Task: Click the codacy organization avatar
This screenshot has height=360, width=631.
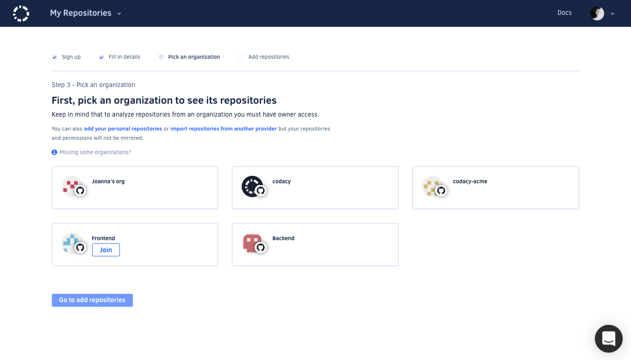Action: click(x=253, y=186)
